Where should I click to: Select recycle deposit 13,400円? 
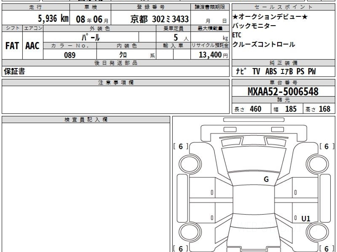[x=213, y=55]
